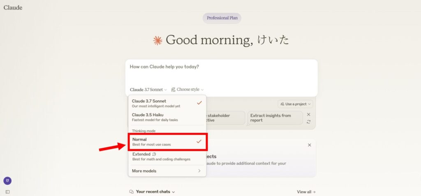The width and height of the screenshot is (421, 196).
Task: Click the stakeholder suggestion chip
Action: pyautogui.click(x=225, y=118)
